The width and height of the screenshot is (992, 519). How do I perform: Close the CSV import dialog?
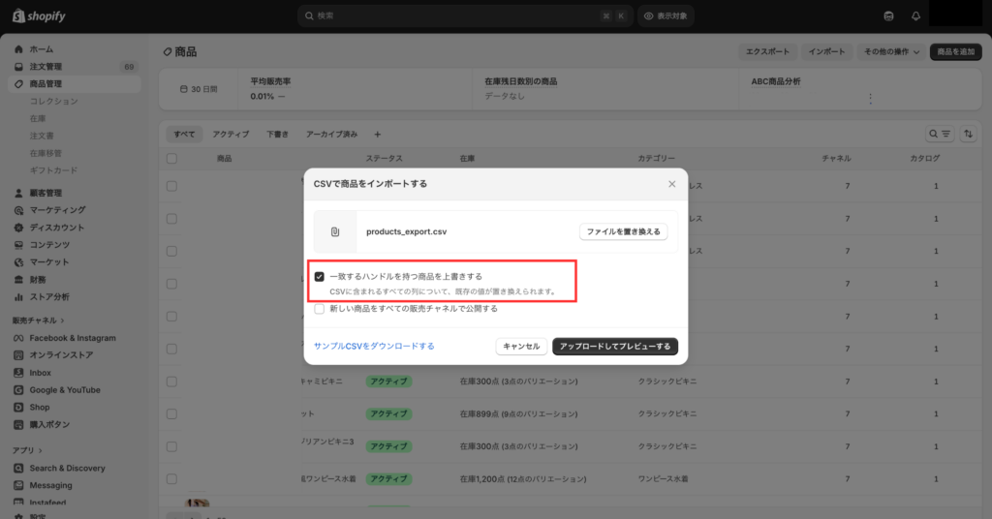click(x=672, y=184)
